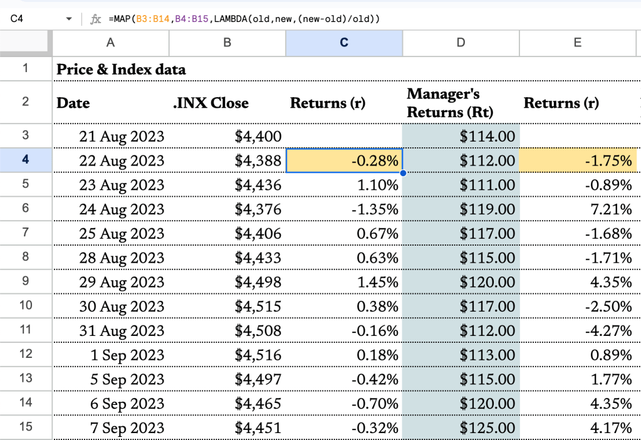Select row 15 header
Viewport: 641px width, 440px height.
point(26,428)
